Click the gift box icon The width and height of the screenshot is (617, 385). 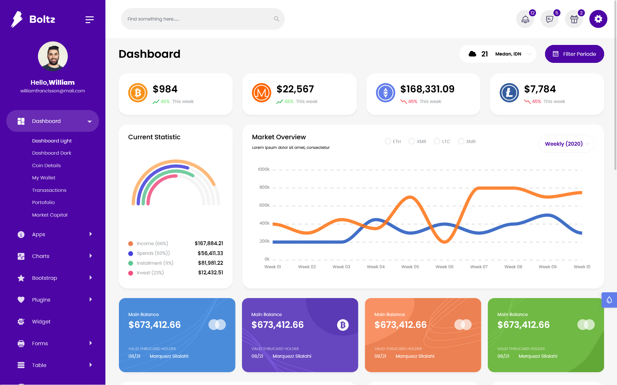574,19
